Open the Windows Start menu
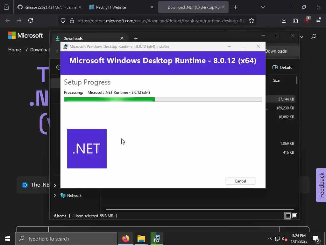The height and width of the screenshot is (245, 326). tap(8, 239)
